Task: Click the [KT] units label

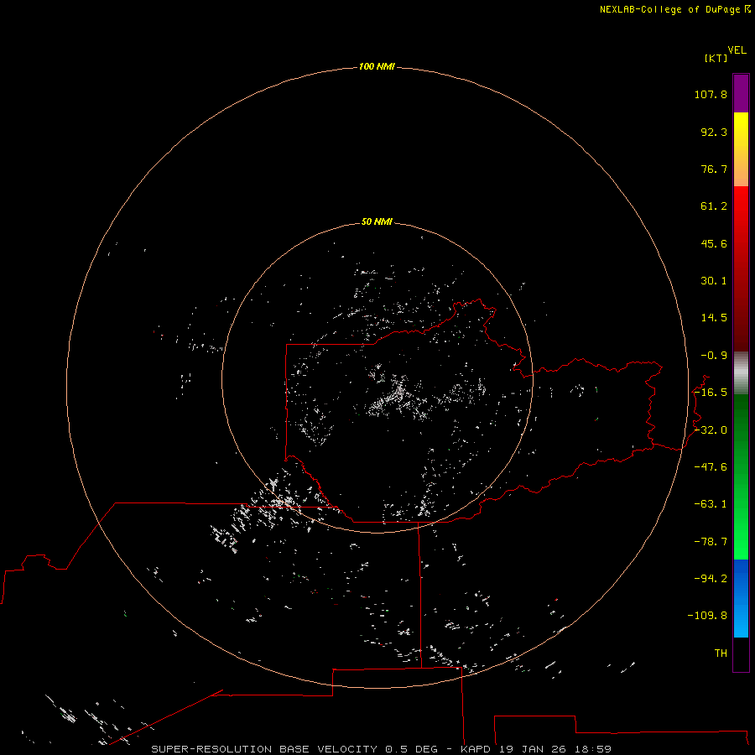Action: click(x=716, y=58)
